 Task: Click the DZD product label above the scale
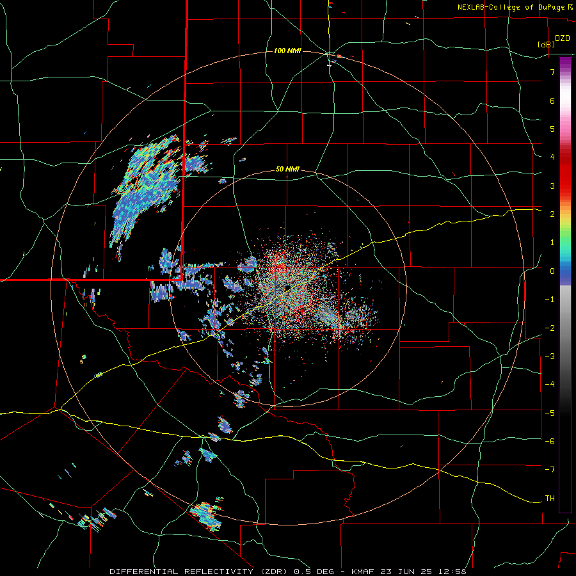point(563,38)
